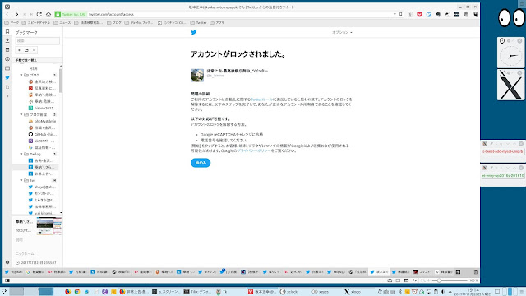Open the ニュース bookmarks bar folder

(x=62, y=23)
